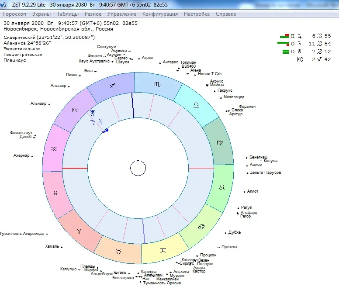Click the Taurus zodiac glyph
The height and width of the screenshot is (290, 339).
tap(119, 252)
